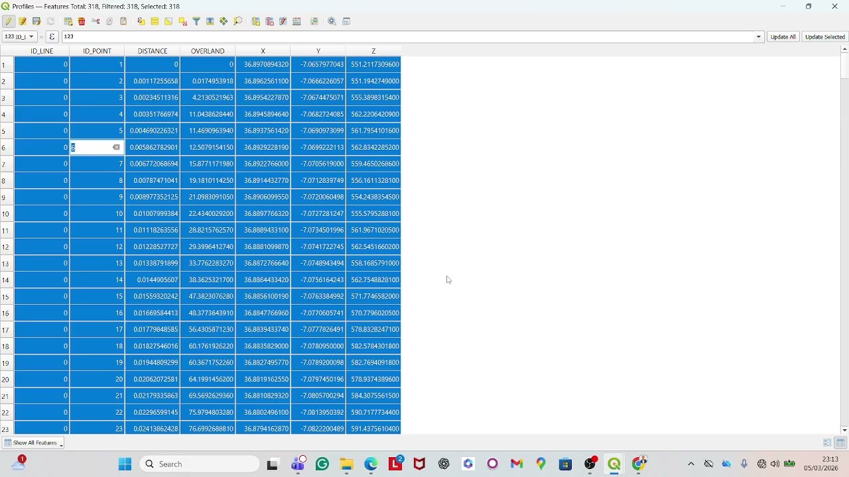Screen dimensions: 849x477
Task: Click Z cell value 551.2117309600
Action: 374,64
